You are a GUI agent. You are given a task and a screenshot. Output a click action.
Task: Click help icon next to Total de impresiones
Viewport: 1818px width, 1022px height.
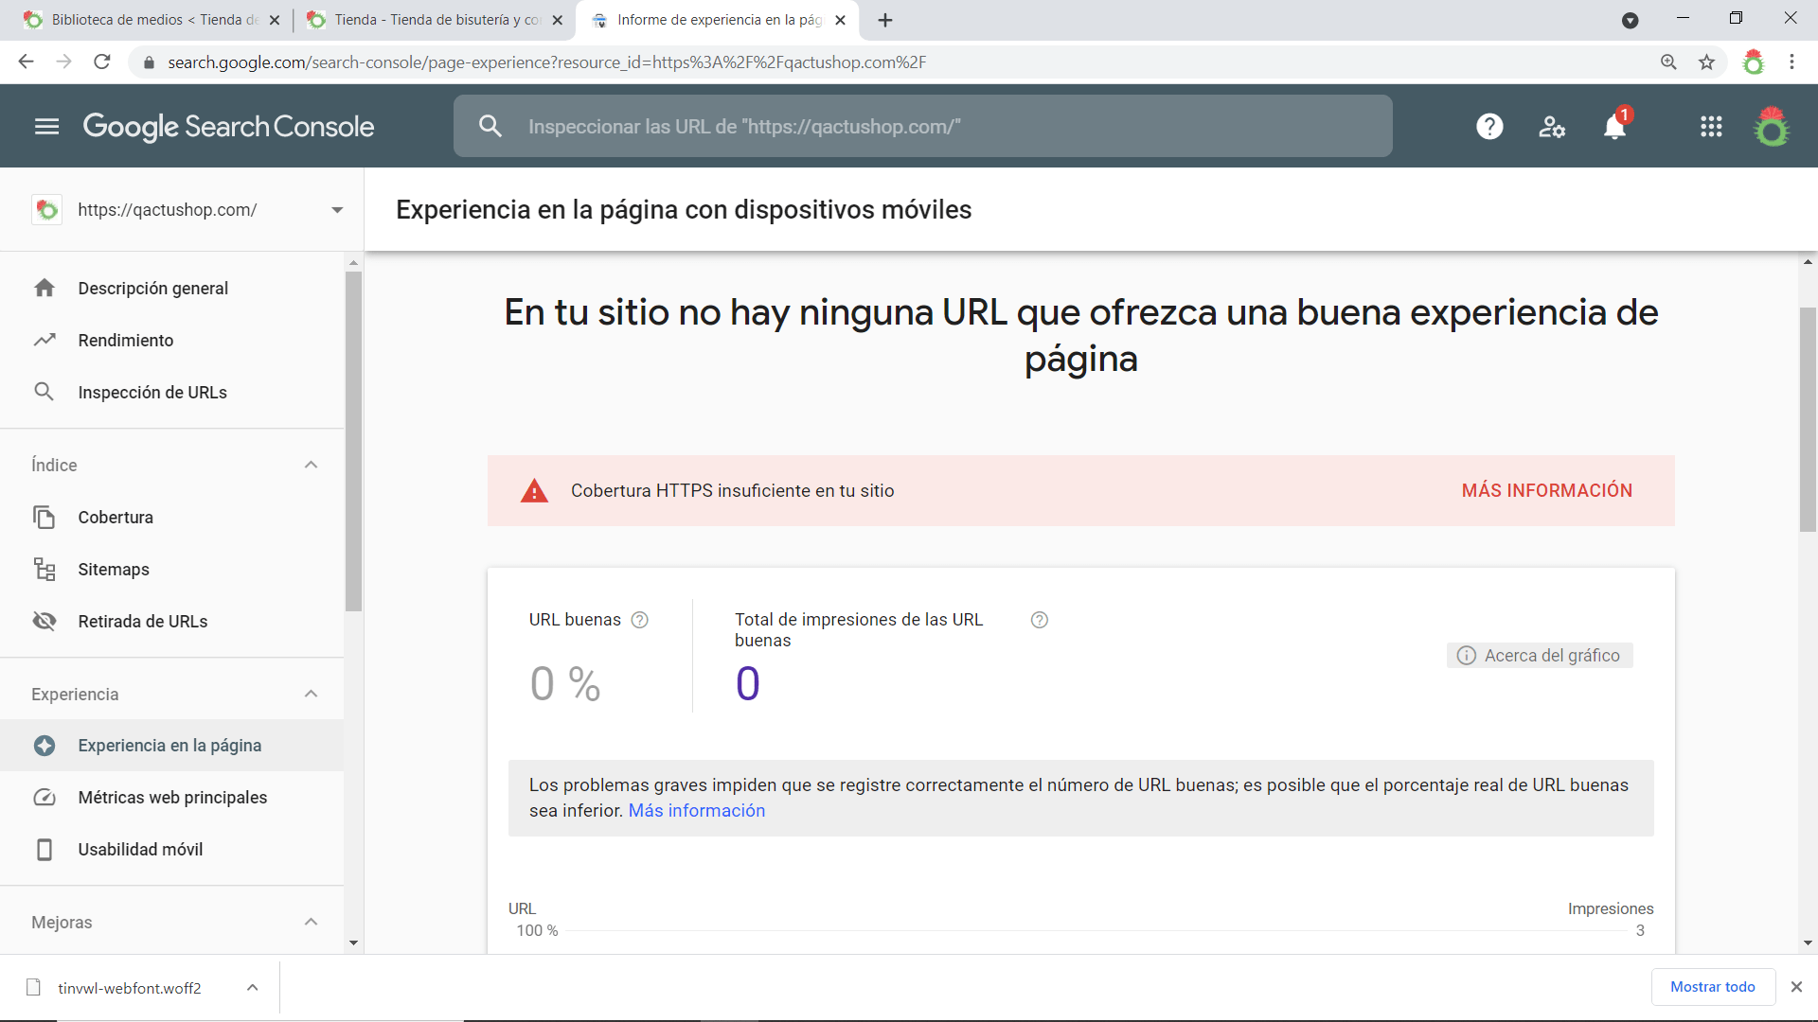pos(1040,620)
